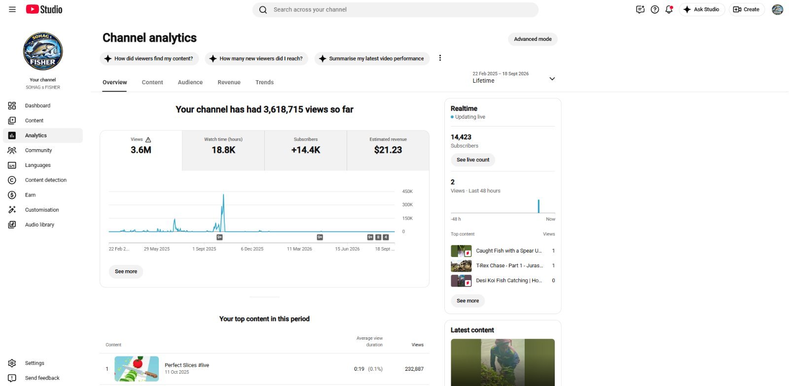
Task: Expand the Lifetime date range dropdown
Action: click(x=514, y=78)
